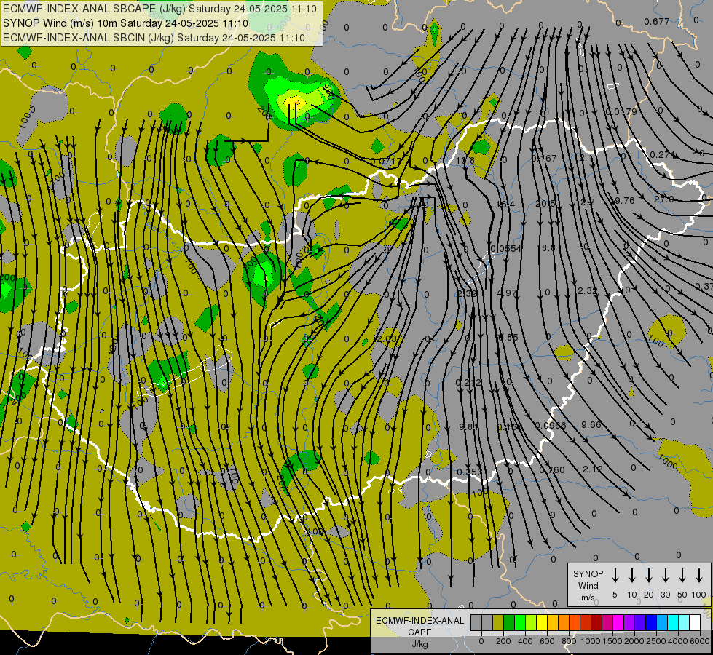This screenshot has width=713, height=655.
Task: Click the 2000 tick label in CAPE legend
Action: [634, 641]
